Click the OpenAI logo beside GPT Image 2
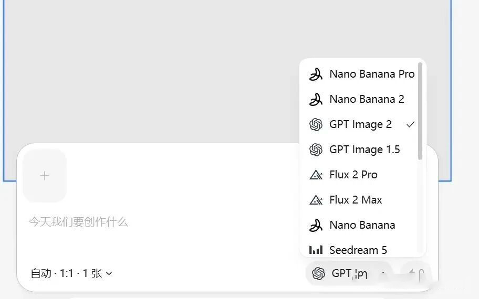This screenshot has height=299, width=479. (316, 124)
